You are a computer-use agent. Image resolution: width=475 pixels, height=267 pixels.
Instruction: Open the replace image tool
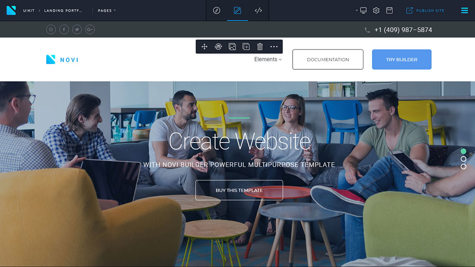coord(232,47)
